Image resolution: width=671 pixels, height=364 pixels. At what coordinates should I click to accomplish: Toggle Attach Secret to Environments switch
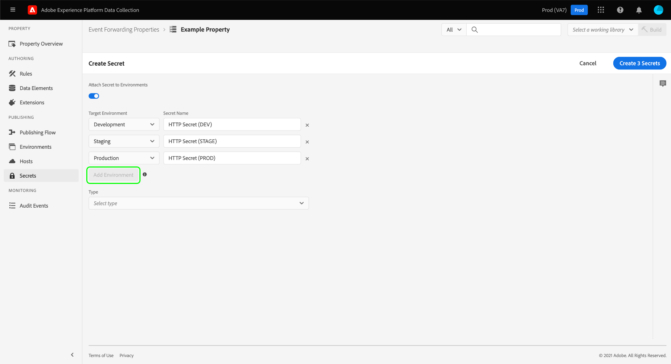94,96
